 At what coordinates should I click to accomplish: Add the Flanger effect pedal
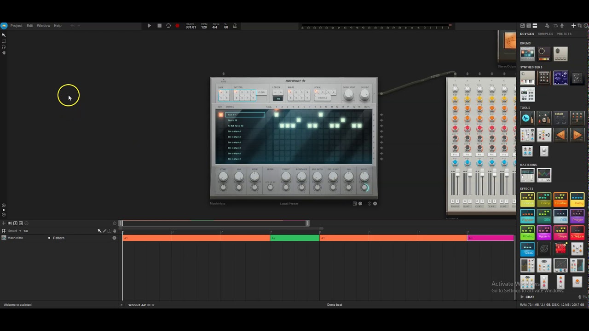pos(527,216)
